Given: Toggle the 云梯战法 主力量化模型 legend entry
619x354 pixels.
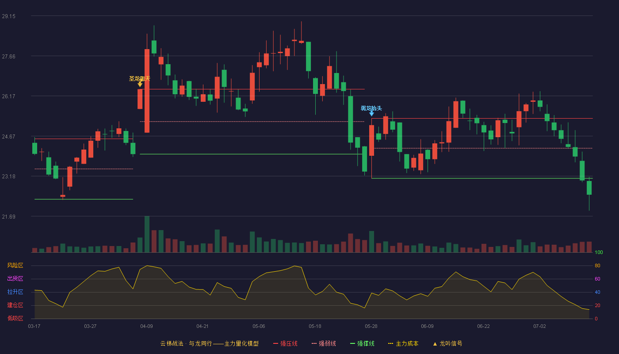Looking at the screenshot, I should (x=209, y=343).
